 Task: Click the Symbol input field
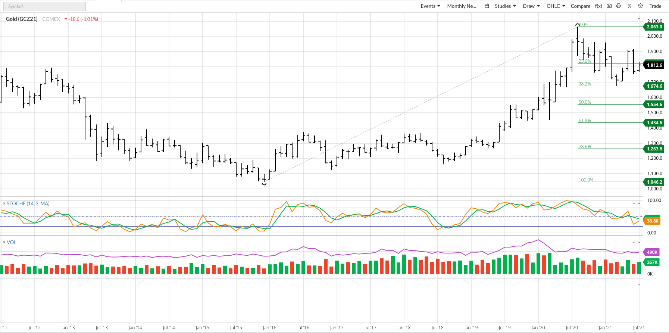[44, 6]
